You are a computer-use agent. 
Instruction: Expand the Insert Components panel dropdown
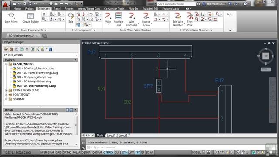(45, 30)
